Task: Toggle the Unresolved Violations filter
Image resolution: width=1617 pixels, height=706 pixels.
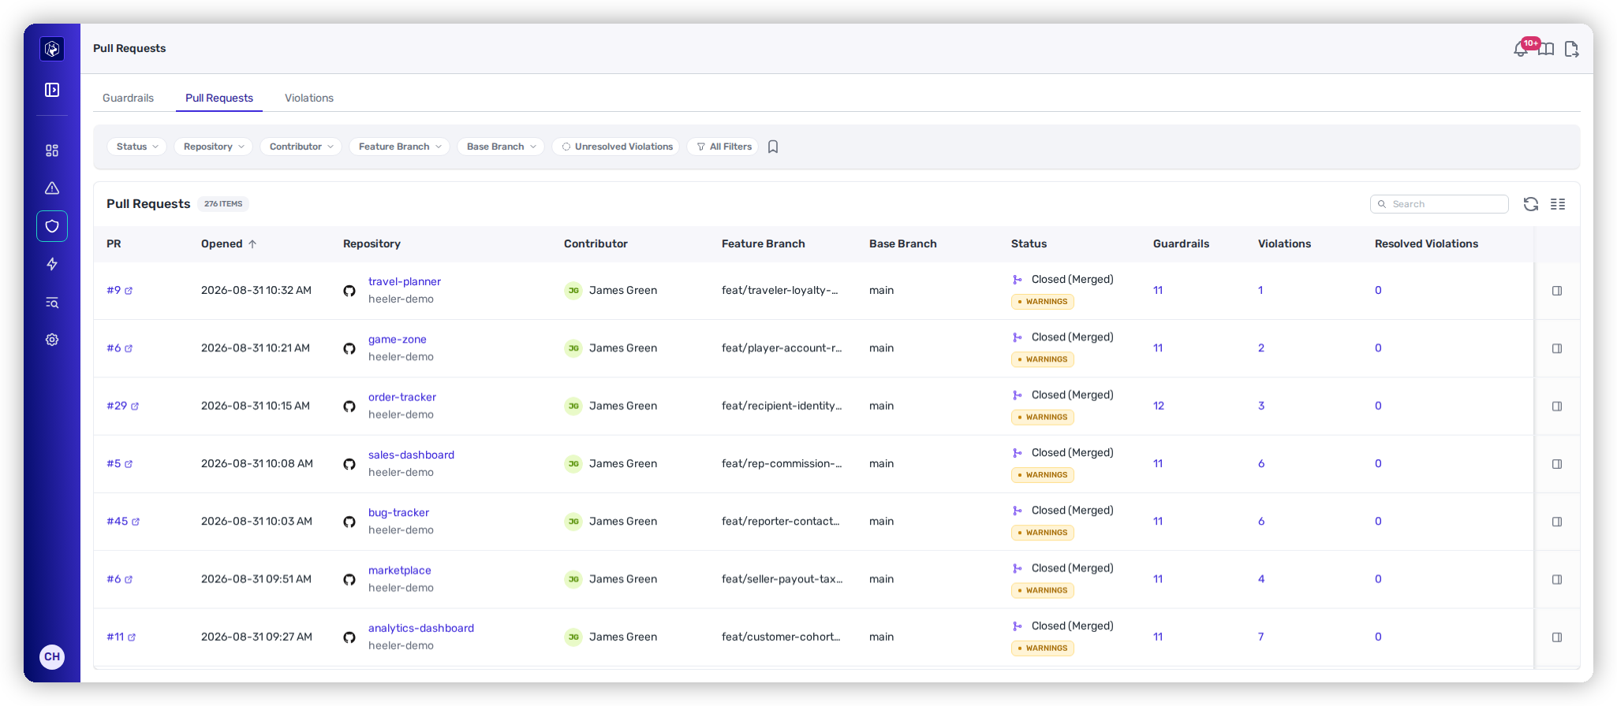Action: [616, 147]
